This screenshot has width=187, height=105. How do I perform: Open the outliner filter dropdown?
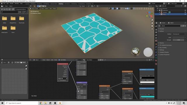tap(182, 6)
